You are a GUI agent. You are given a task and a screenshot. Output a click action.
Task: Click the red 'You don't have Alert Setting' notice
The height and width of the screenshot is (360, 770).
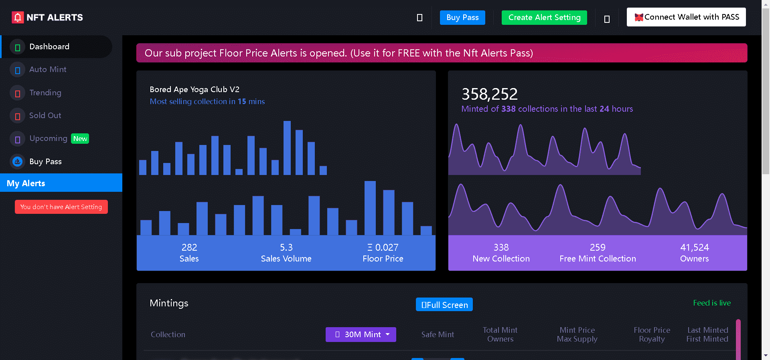[x=61, y=207]
